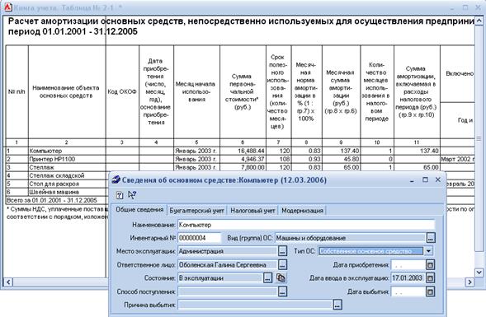Screen dimensions: 486x317
Task: Click horizontal scrollbar left arrow
Action: pyautogui.click(x=7, y=282)
